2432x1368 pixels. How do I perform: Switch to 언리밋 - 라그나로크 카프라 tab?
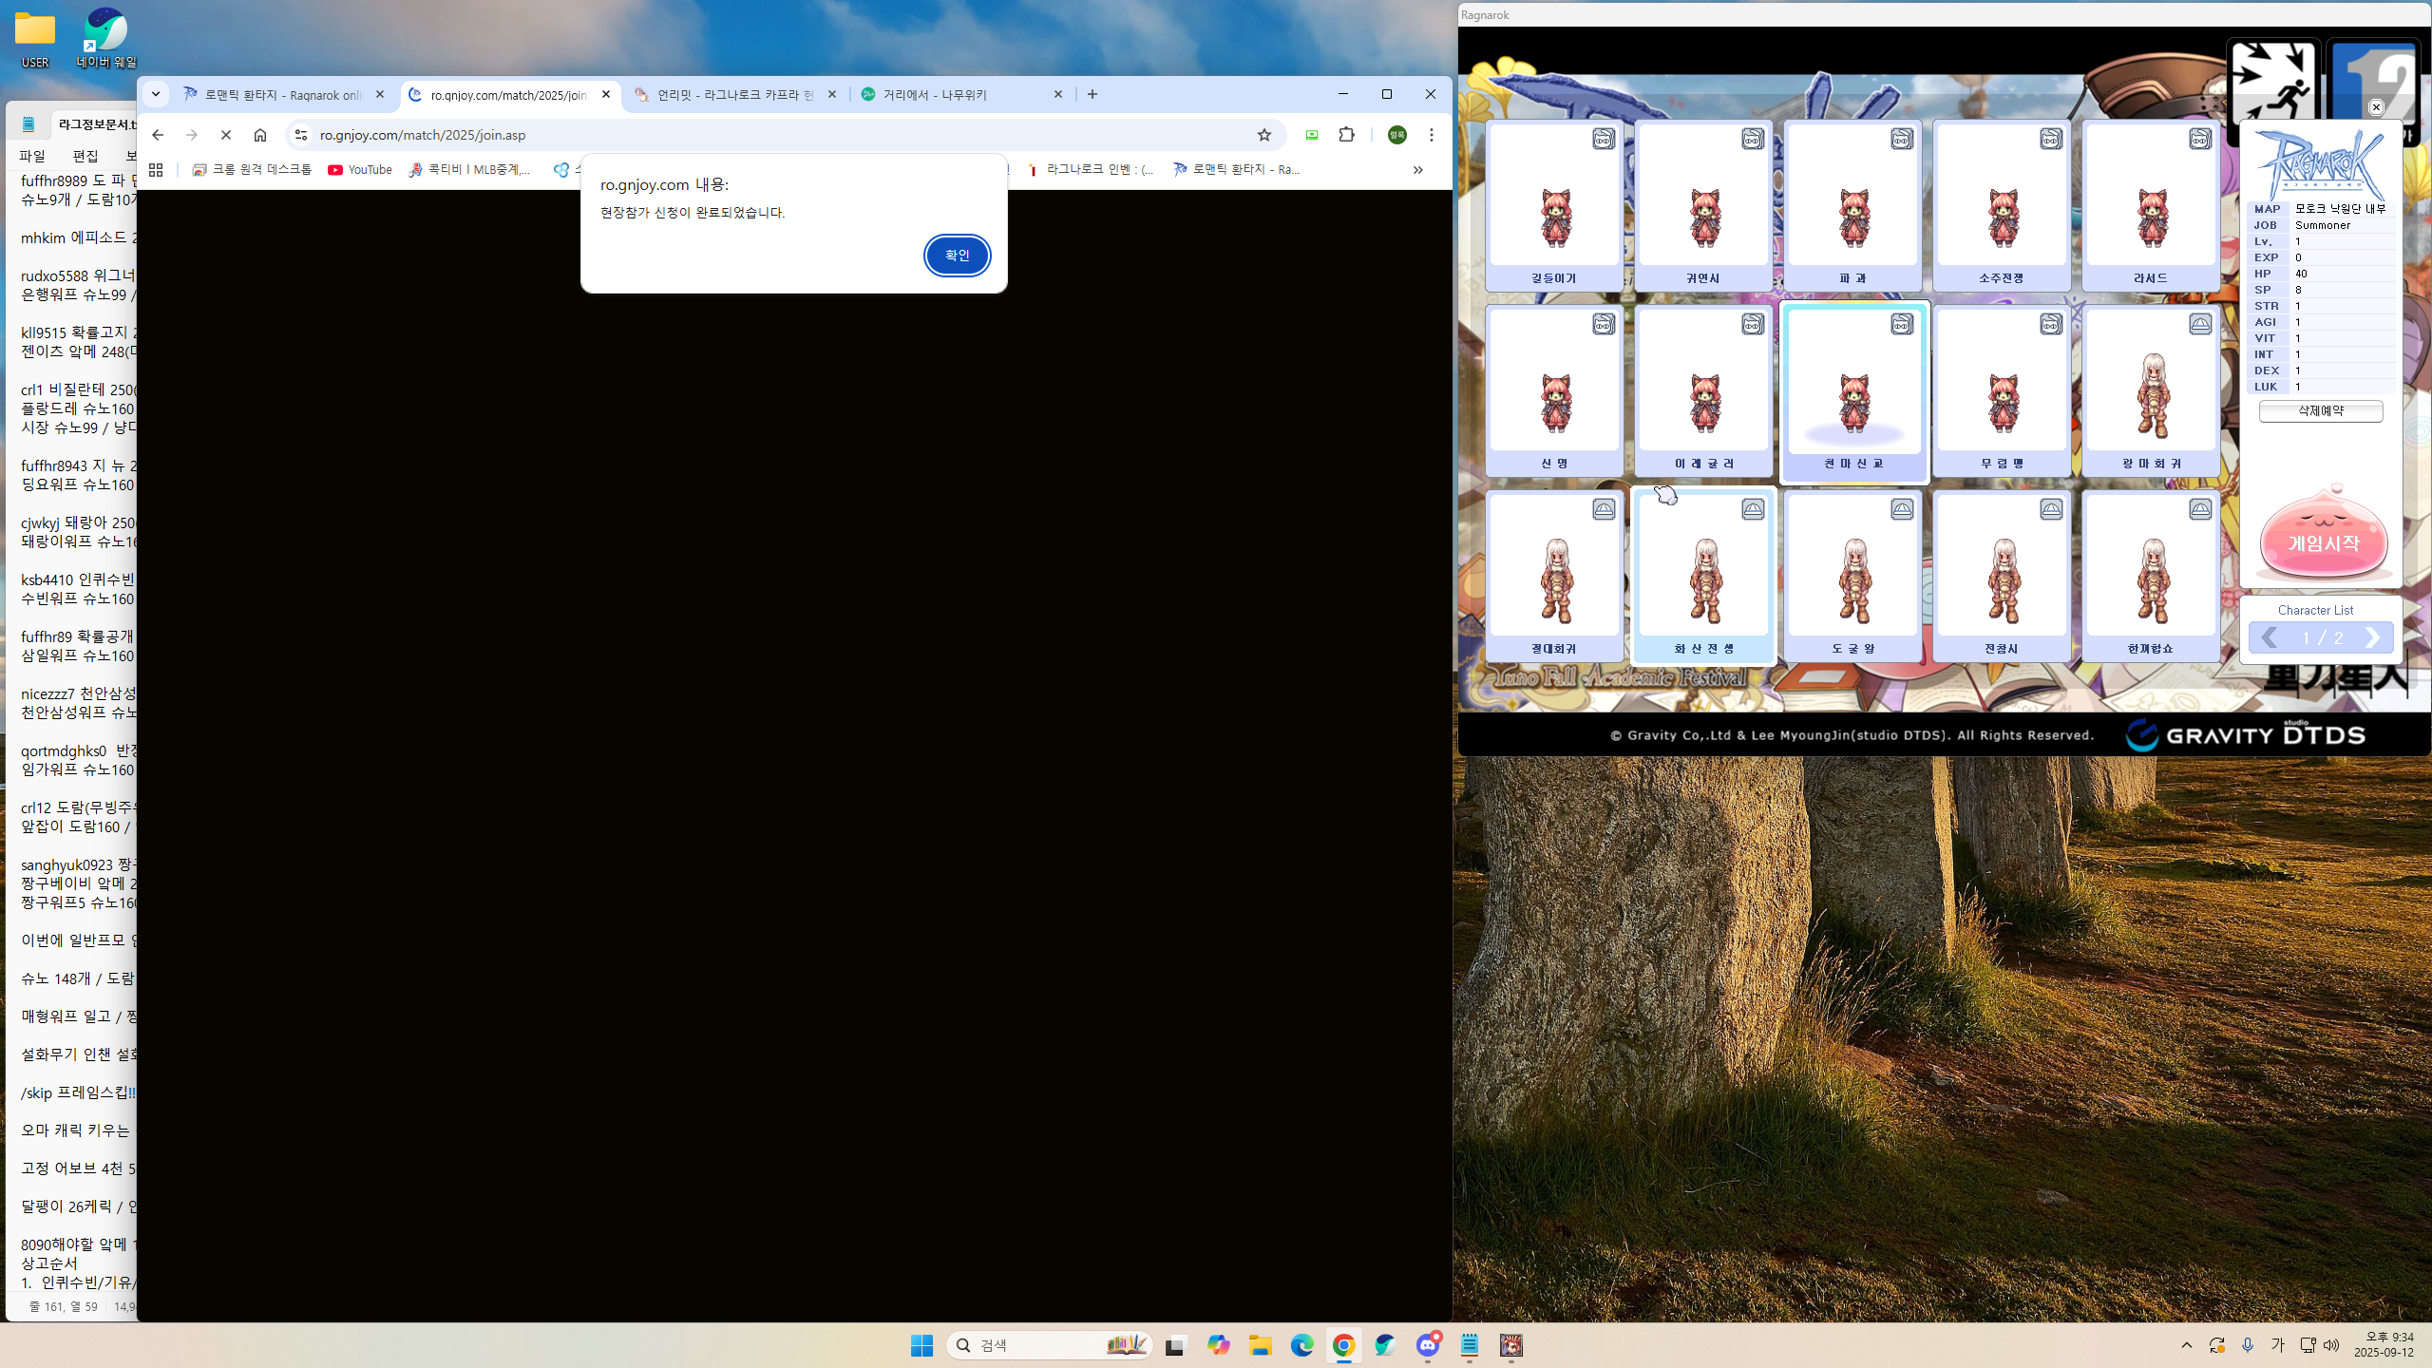coord(735,94)
